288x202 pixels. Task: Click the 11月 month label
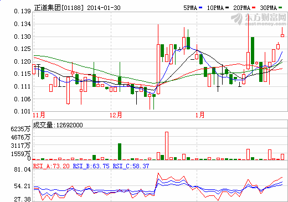point(39,115)
